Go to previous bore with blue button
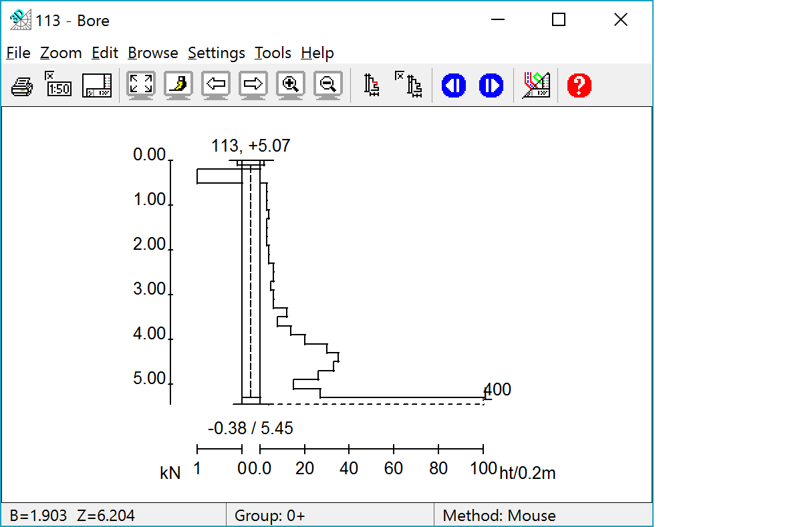The width and height of the screenshot is (802, 527). point(454,85)
